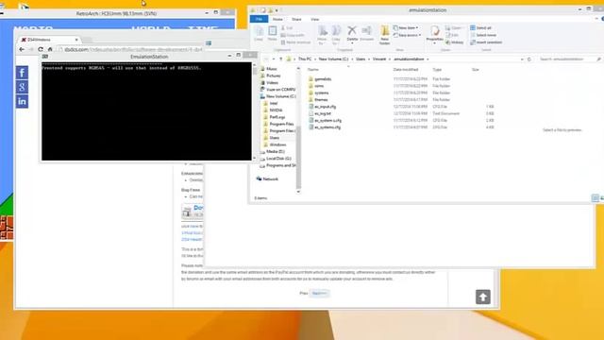This screenshot has width=604, height=340.
Task: Open the address bar history dropdown
Action: (522, 59)
